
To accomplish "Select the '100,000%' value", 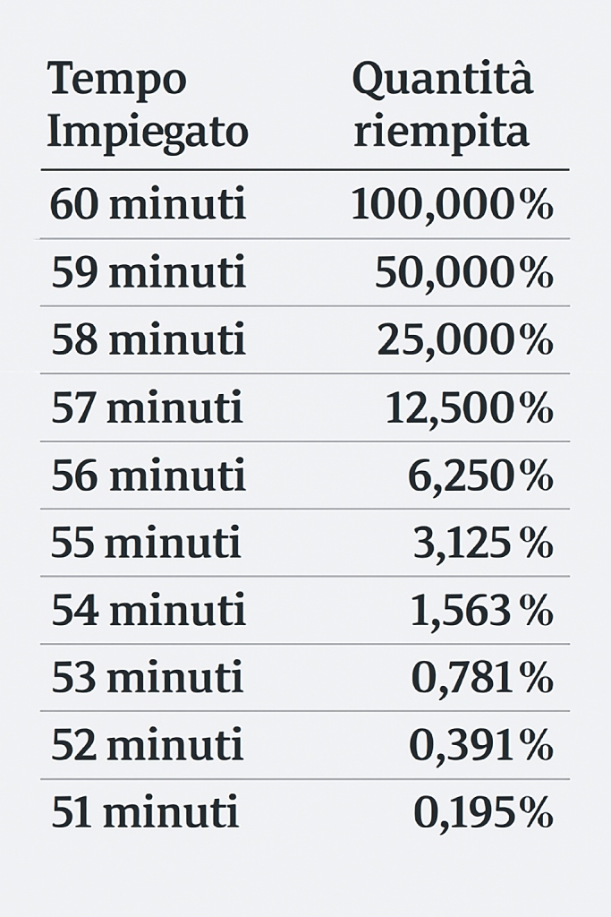I will 452,204.
